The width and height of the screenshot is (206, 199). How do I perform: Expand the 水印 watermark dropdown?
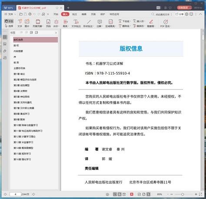click(x=56, y=23)
